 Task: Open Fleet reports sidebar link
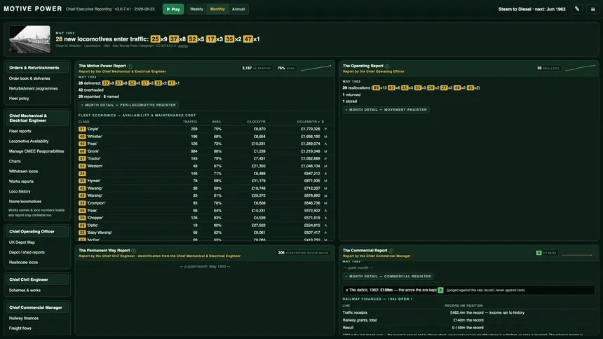click(x=20, y=131)
